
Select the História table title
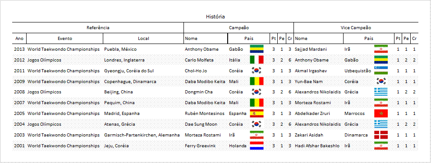[215, 17]
